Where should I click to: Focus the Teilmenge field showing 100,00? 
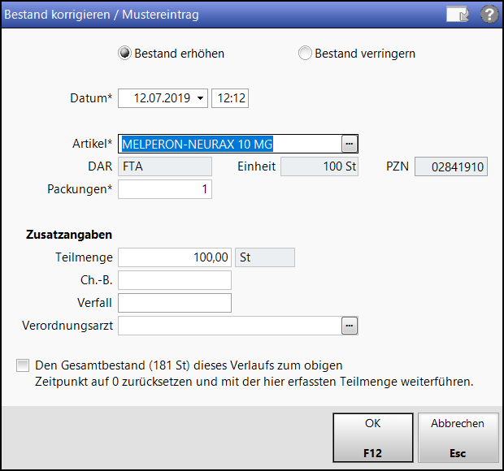[x=175, y=257]
